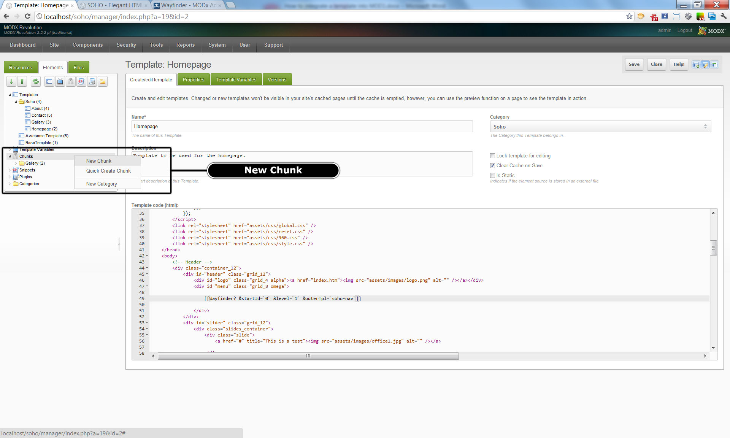Expand the Categories tree node
Screen dimensions: 730x438
(10, 184)
